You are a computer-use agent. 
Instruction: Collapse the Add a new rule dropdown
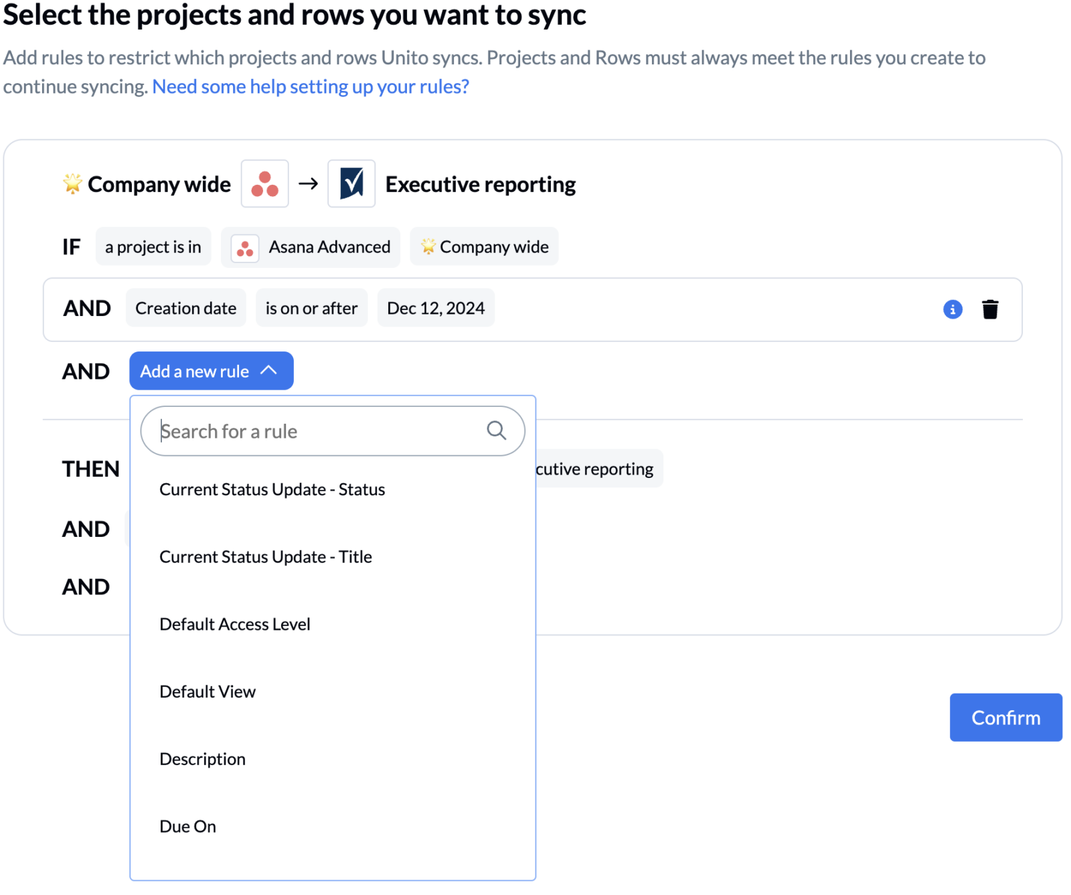click(211, 371)
